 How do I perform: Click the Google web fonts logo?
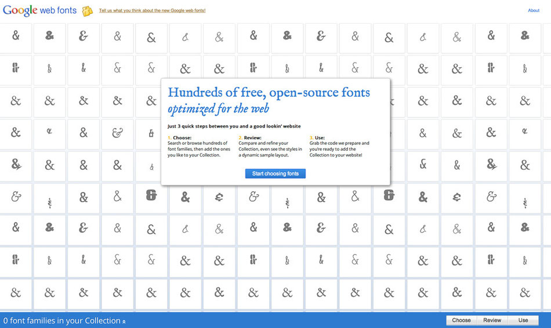point(39,10)
